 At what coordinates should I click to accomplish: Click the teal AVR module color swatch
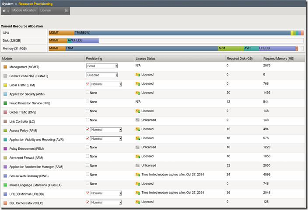pyautogui.click(x=5, y=140)
